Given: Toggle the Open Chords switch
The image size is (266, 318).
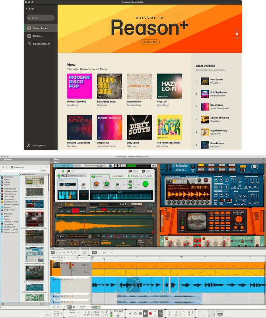Looking at the screenshot, I should (x=117, y=184).
